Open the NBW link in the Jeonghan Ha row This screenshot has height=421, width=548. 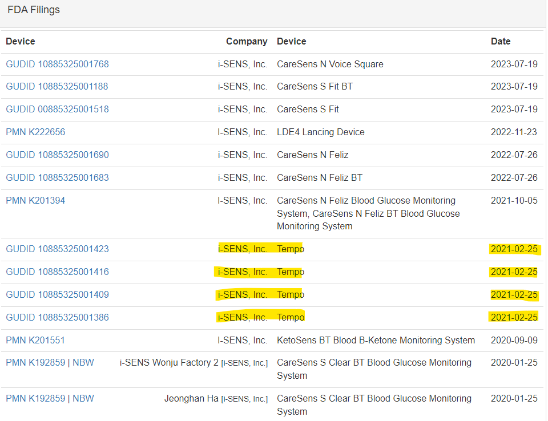click(x=83, y=399)
